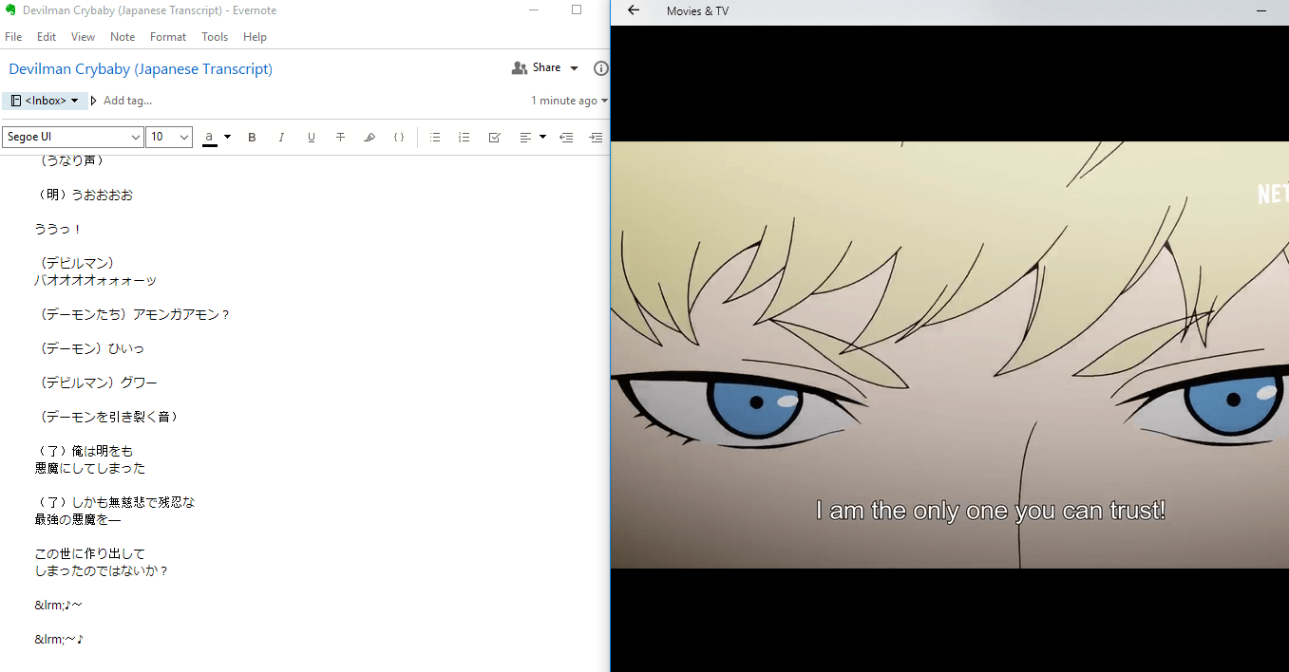The height and width of the screenshot is (672, 1289).
Task: Apply underline formatting
Action: (311, 138)
